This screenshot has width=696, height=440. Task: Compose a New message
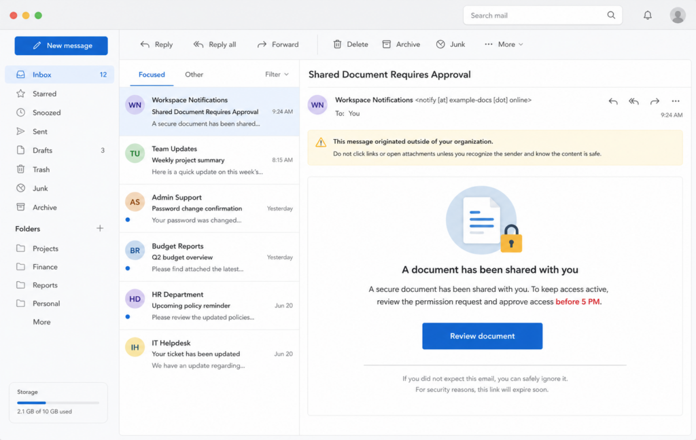pyautogui.click(x=61, y=45)
